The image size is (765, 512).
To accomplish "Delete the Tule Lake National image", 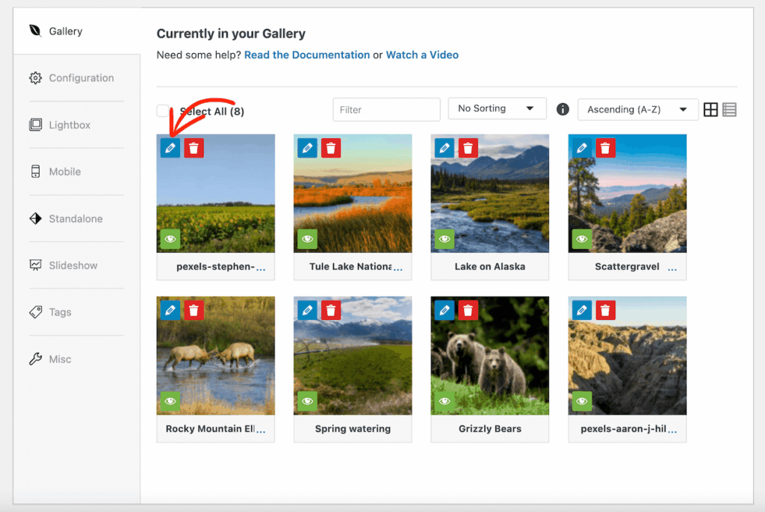I will coord(331,148).
